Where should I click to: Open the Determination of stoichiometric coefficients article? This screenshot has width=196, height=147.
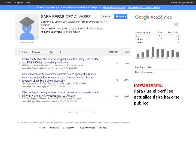[59, 77]
